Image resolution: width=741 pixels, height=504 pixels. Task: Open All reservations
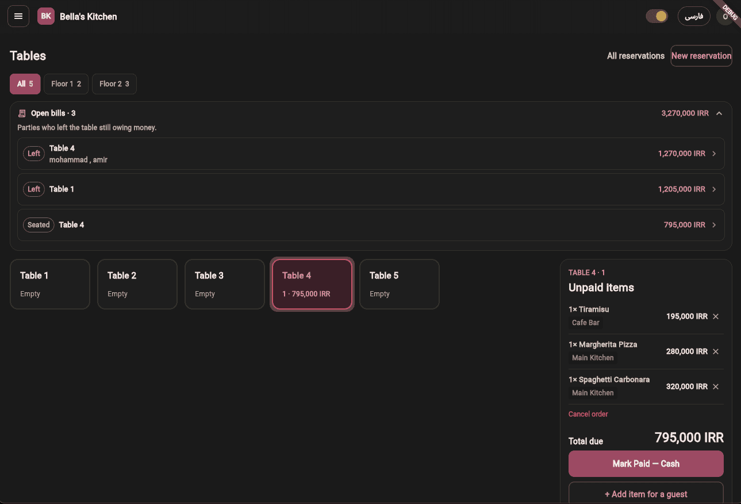636,56
